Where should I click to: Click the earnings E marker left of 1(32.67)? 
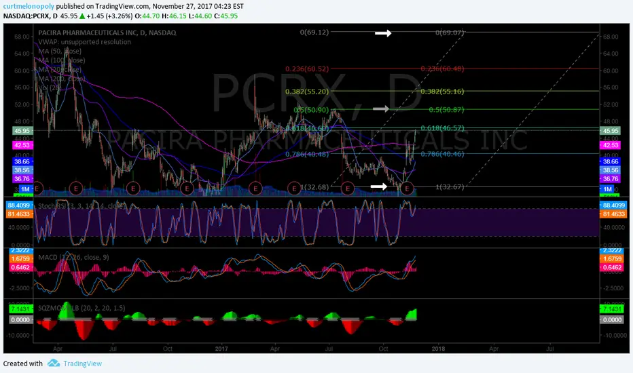(x=407, y=188)
